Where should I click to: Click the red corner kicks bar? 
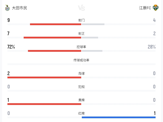(x=44, y=77)
